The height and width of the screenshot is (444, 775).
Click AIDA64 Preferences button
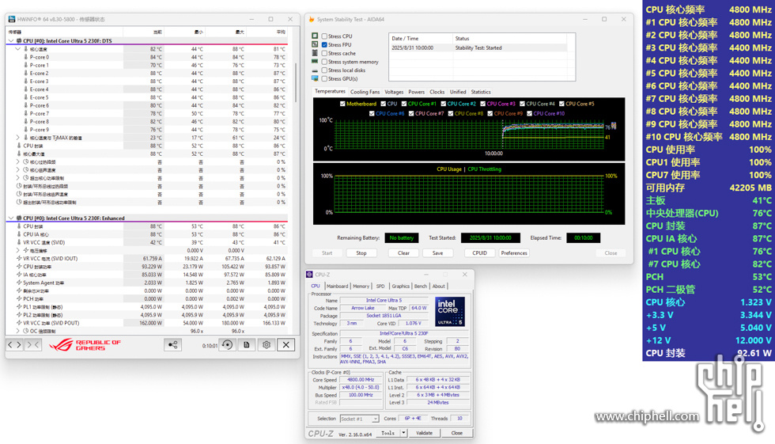(x=514, y=252)
